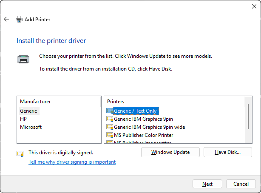
Task: Click the Generic / Text Only driver icon
Action: (x=110, y=111)
